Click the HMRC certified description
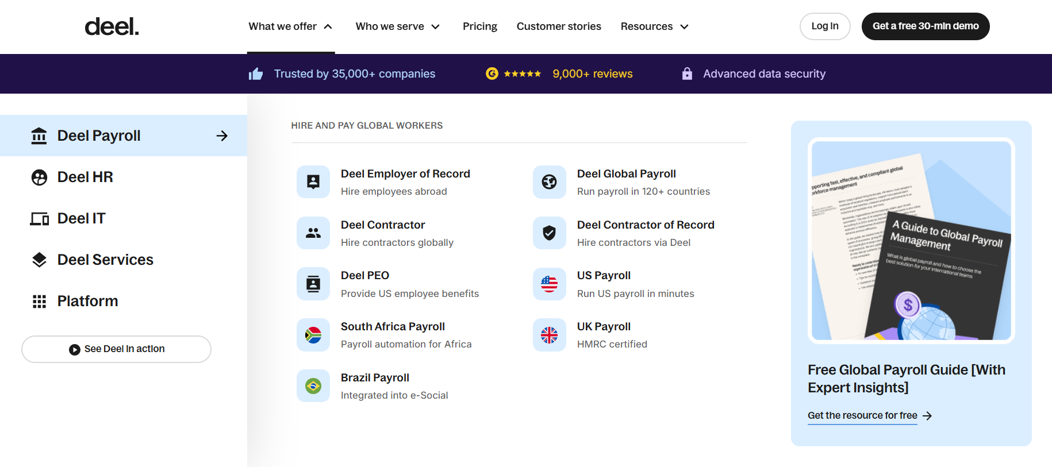The width and height of the screenshot is (1052, 467). click(612, 344)
